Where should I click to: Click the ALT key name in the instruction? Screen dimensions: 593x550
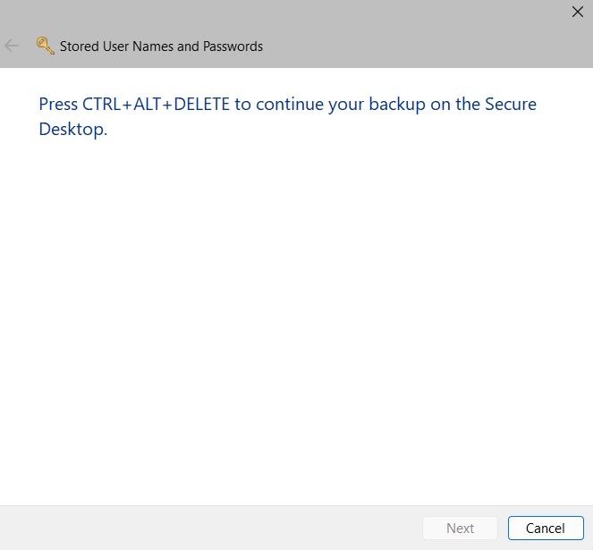click(x=148, y=104)
